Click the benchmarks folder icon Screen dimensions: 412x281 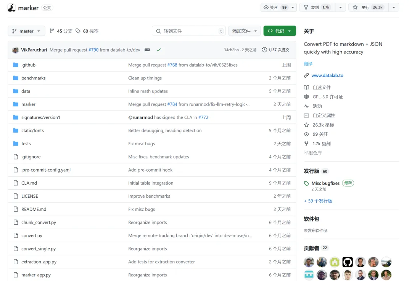click(16, 78)
